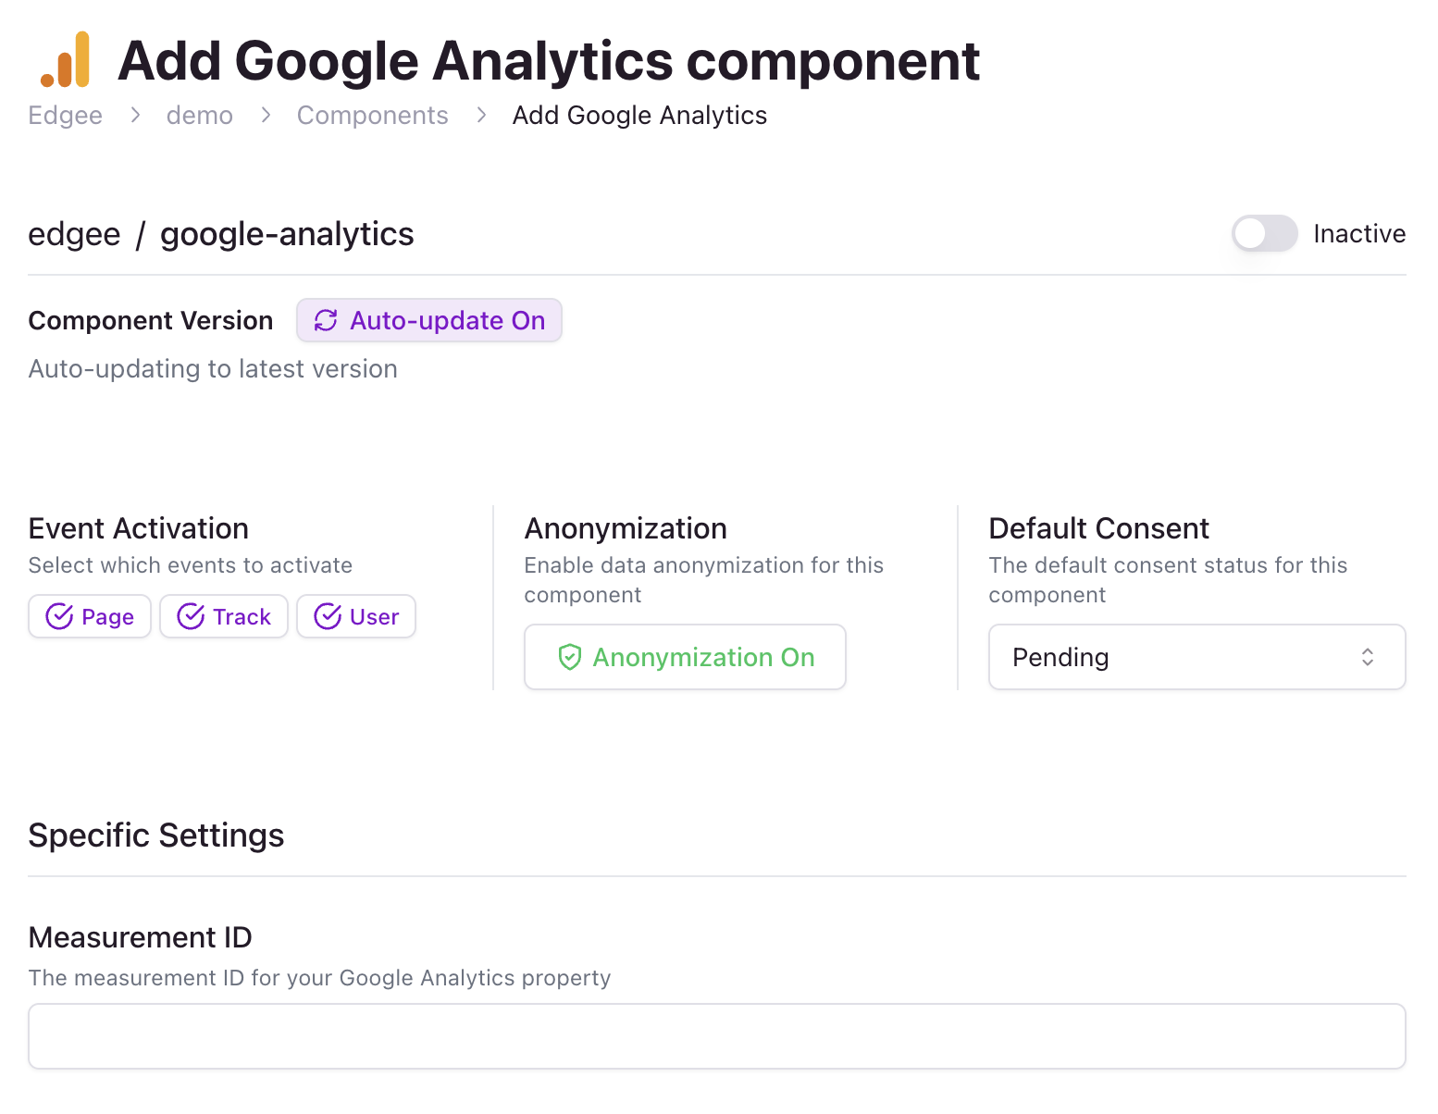Click the Measurement ID input field
The width and height of the screenshot is (1438, 1114).
coord(716,1035)
